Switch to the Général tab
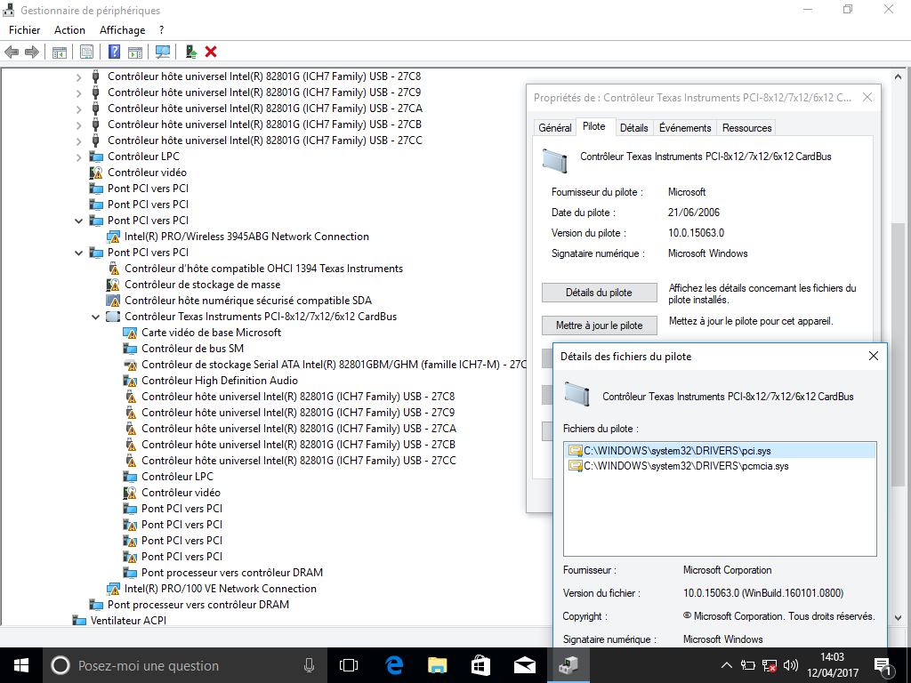The height and width of the screenshot is (683, 911). (x=555, y=128)
